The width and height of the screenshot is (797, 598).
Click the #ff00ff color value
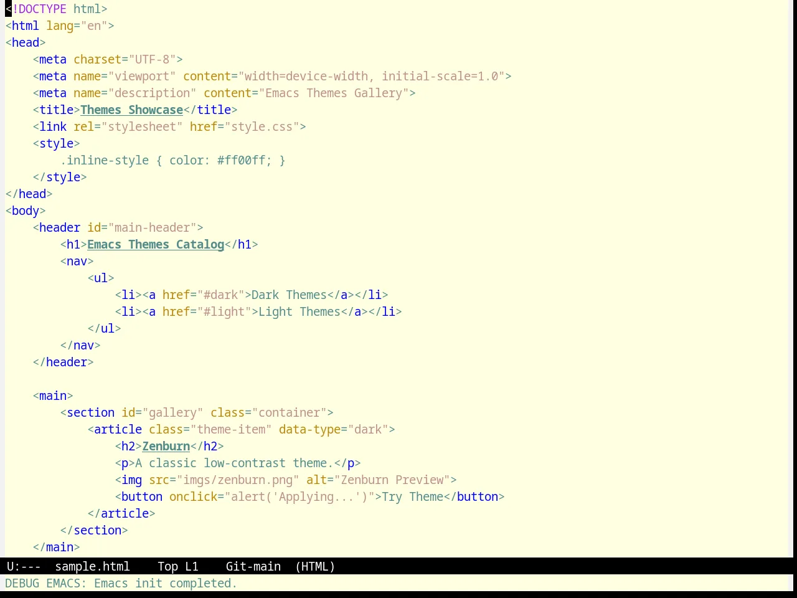[241, 160]
